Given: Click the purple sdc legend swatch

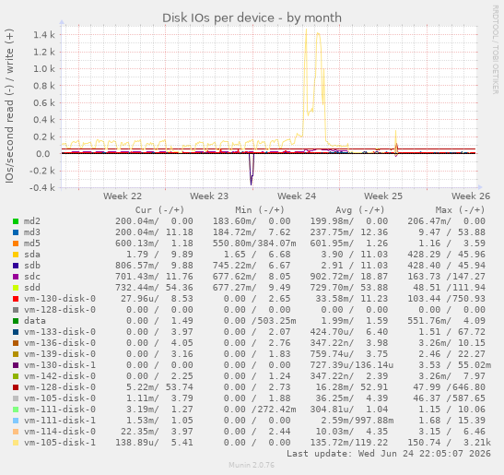Looking at the screenshot, I should tap(16, 277).
